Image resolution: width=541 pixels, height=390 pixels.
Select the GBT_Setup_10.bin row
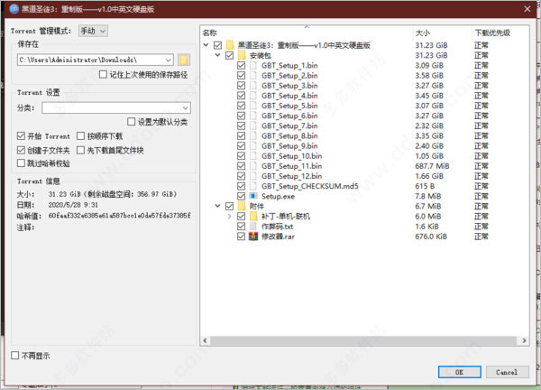364,156
